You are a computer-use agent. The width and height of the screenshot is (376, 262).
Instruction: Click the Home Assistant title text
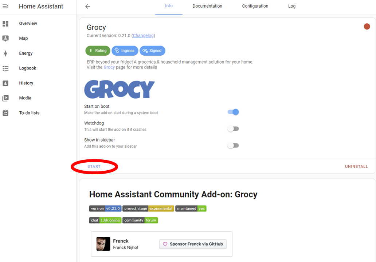[41, 7]
